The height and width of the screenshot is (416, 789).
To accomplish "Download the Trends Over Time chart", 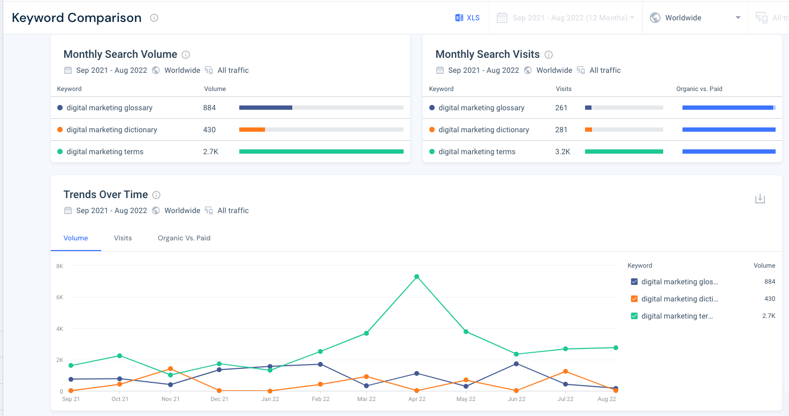I will click(x=760, y=199).
